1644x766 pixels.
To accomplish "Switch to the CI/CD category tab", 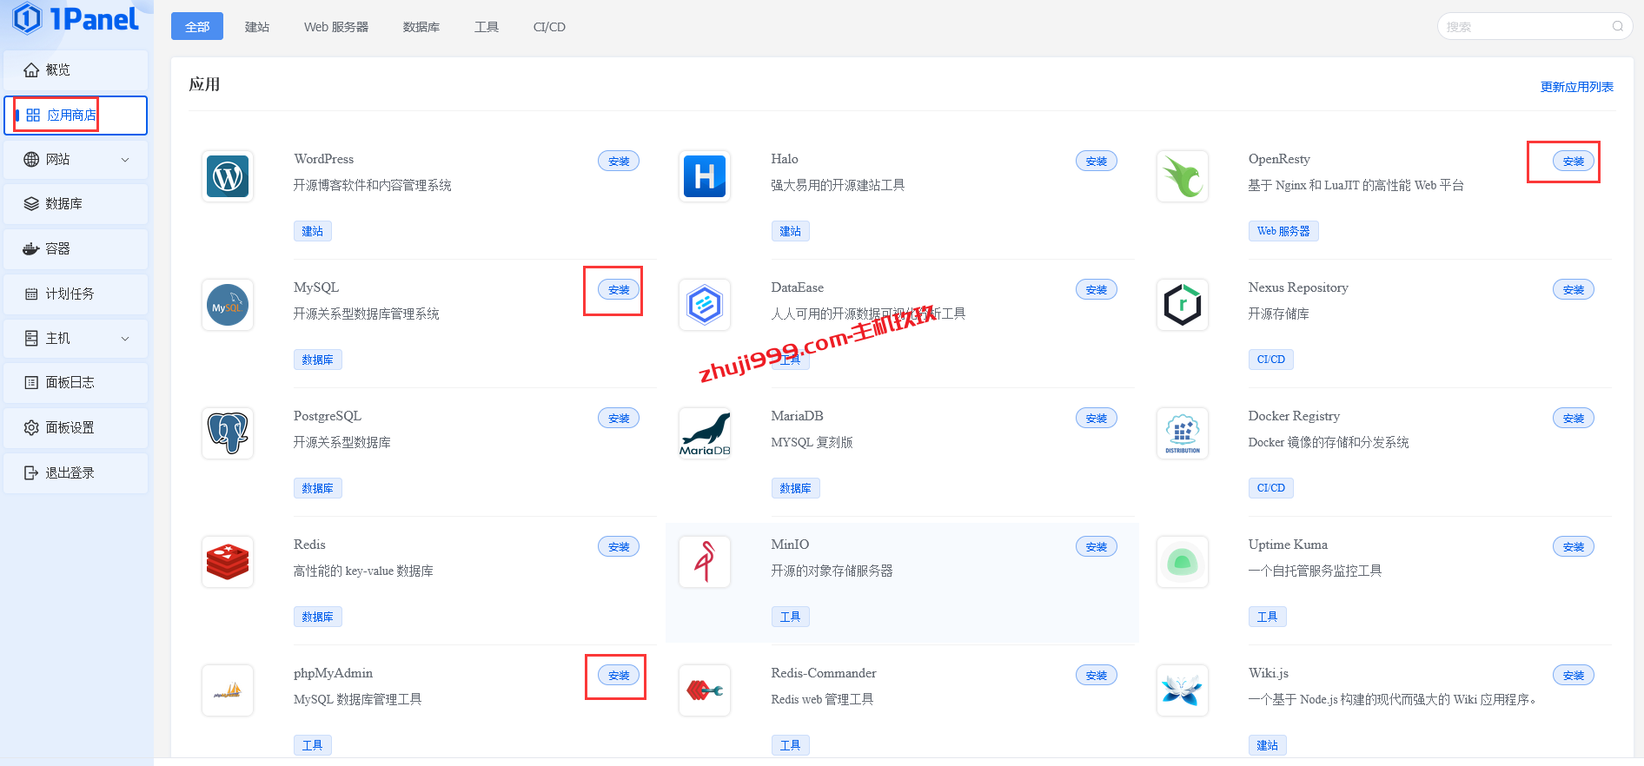I will point(549,27).
